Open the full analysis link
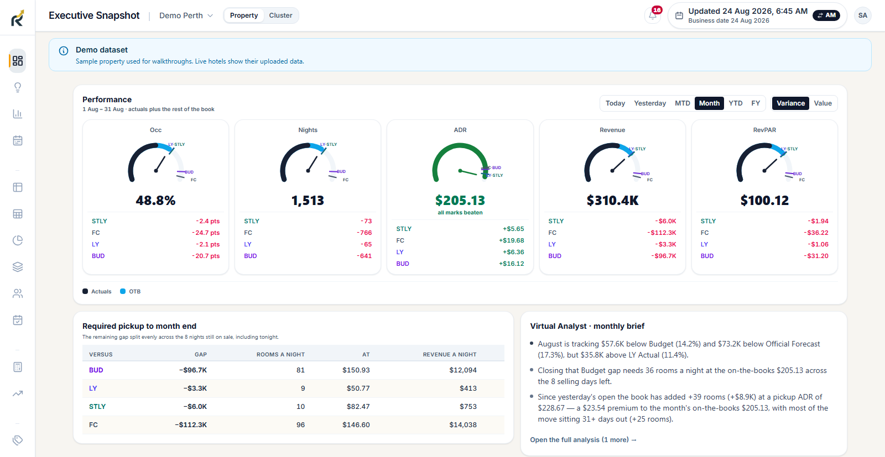 pos(583,440)
